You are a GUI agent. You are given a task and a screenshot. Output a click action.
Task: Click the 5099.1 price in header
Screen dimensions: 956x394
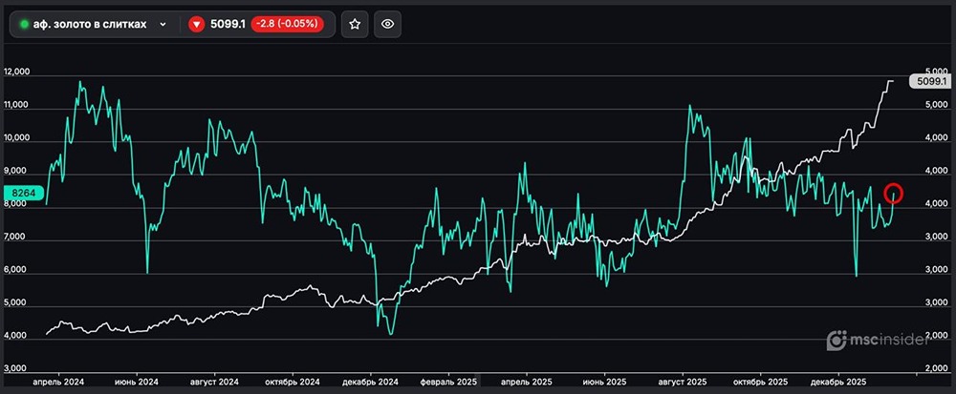[x=227, y=24]
